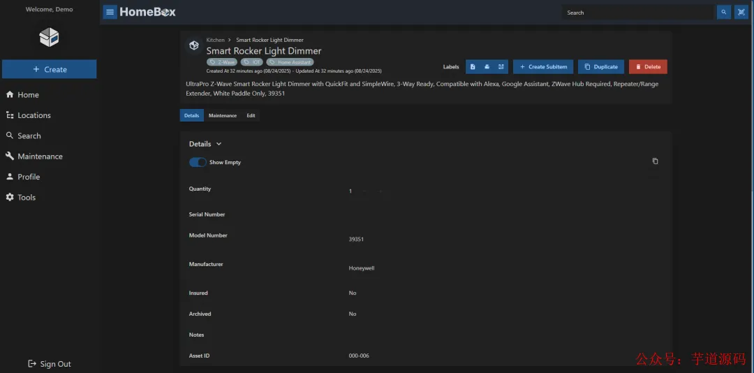Click the QR code icon in Labels group
Image resolution: width=754 pixels, height=373 pixels.
tap(501, 67)
